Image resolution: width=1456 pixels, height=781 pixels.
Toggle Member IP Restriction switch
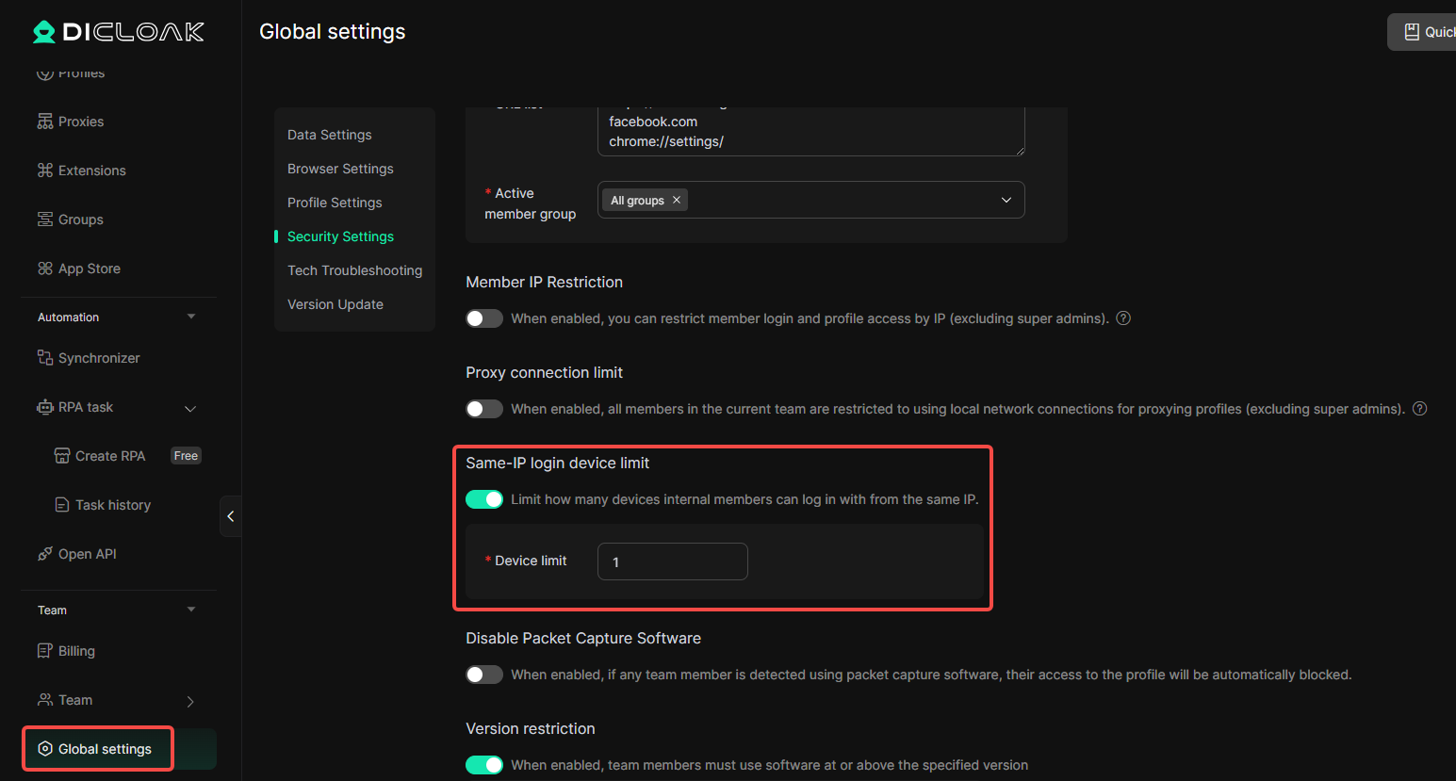coord(484,318)
